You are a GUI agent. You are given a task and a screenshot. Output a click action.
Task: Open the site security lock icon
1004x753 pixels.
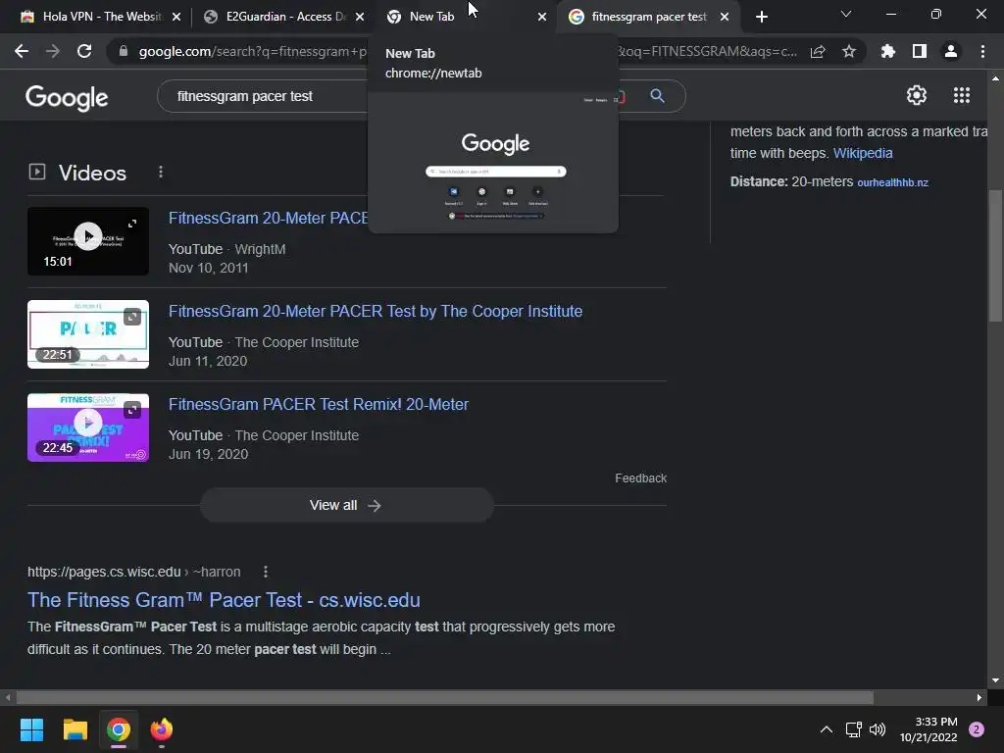123,51
